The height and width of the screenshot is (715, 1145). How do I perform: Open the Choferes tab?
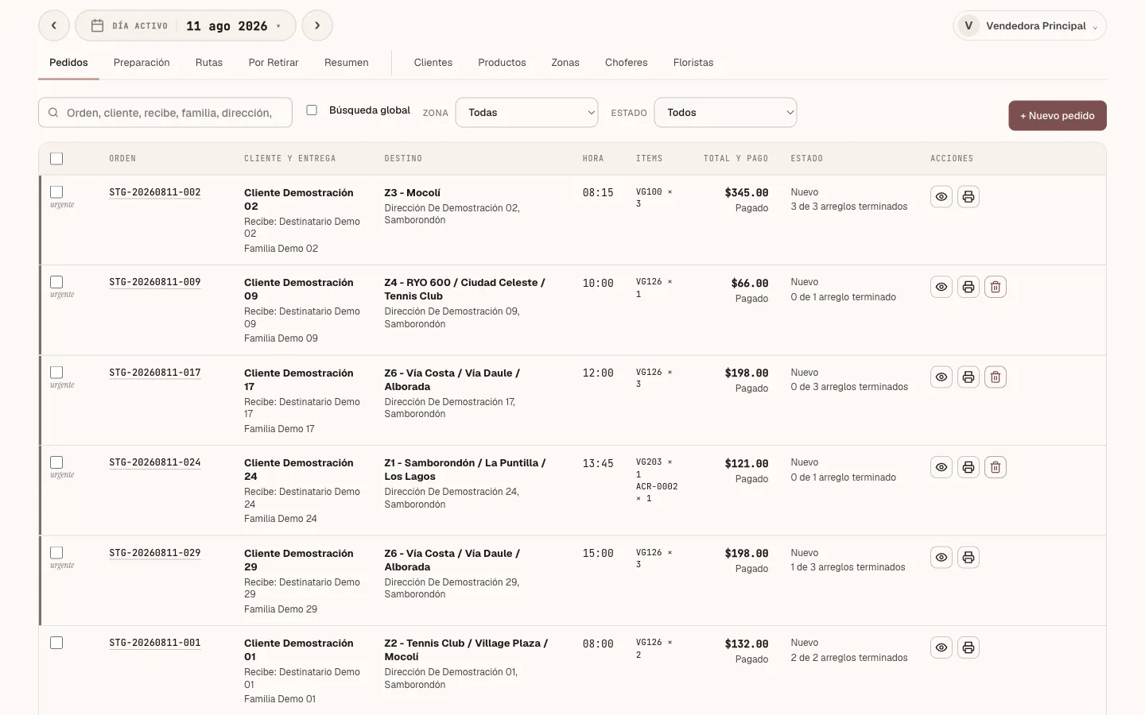point(627,63)
